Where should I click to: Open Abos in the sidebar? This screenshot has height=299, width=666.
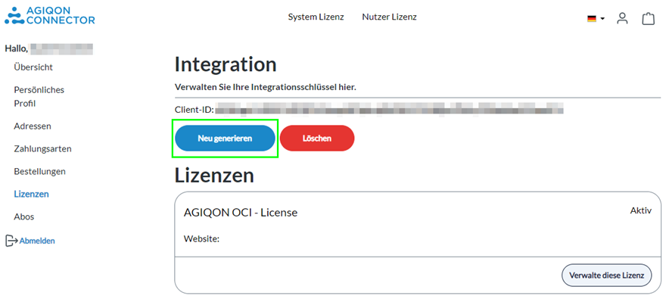pyautogui.click(x=24, y=216)
